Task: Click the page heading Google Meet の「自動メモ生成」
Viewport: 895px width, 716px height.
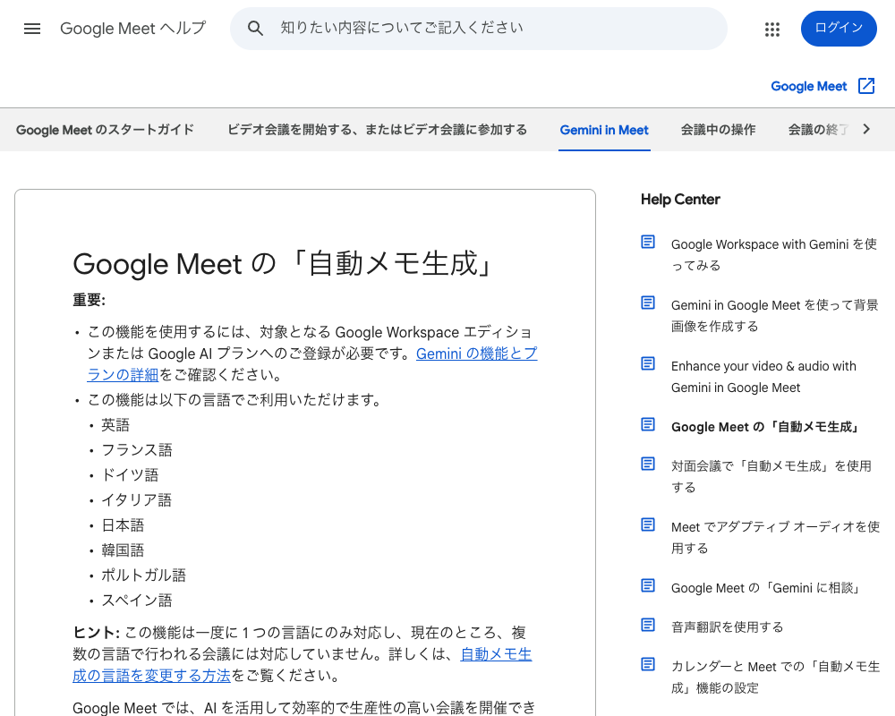Action: tap(284, 264)
